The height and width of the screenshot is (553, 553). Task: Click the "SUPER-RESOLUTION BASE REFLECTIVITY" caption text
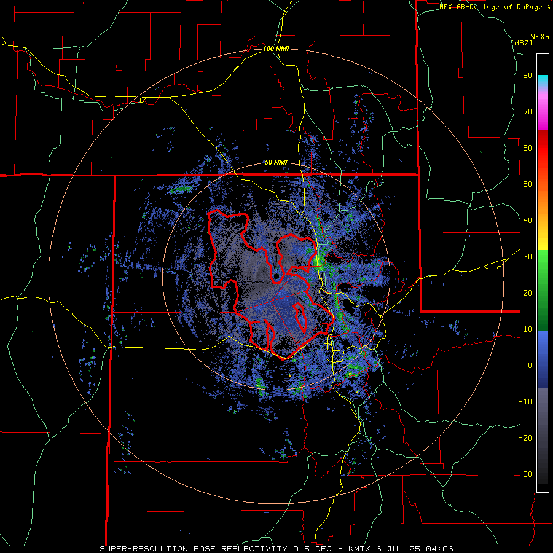(194, 549)
